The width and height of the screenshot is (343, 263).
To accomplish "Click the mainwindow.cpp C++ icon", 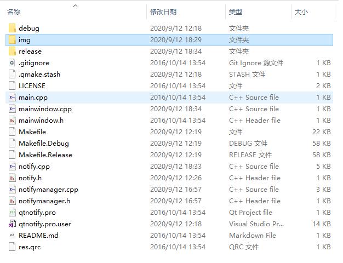I will [x=12, y=108].
